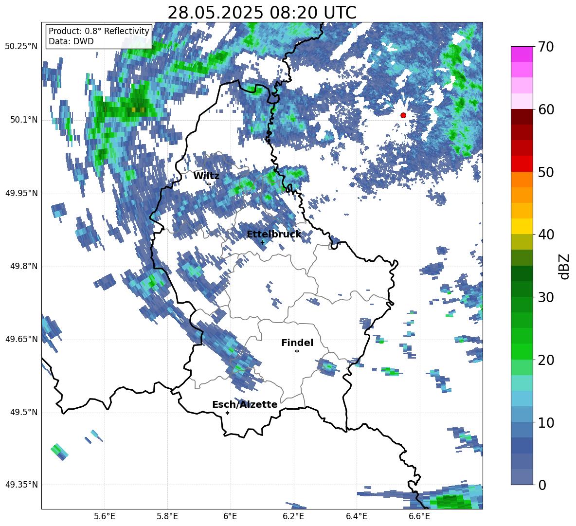This screenshot has width=576, height=526.
Task: Click the 50 tick on the colorbar
Action: [x=545, y=172]
